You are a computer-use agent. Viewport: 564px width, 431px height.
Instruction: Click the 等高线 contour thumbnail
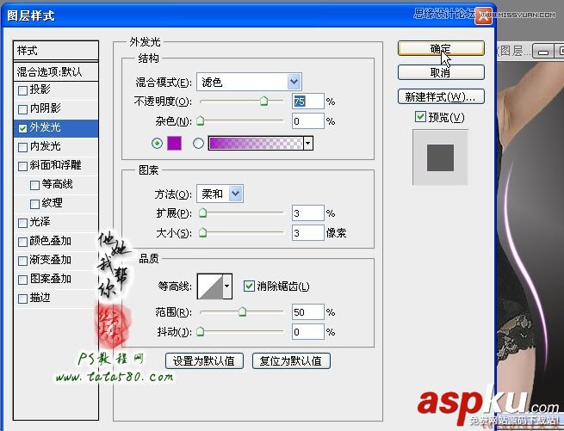[x=210, y=286]
